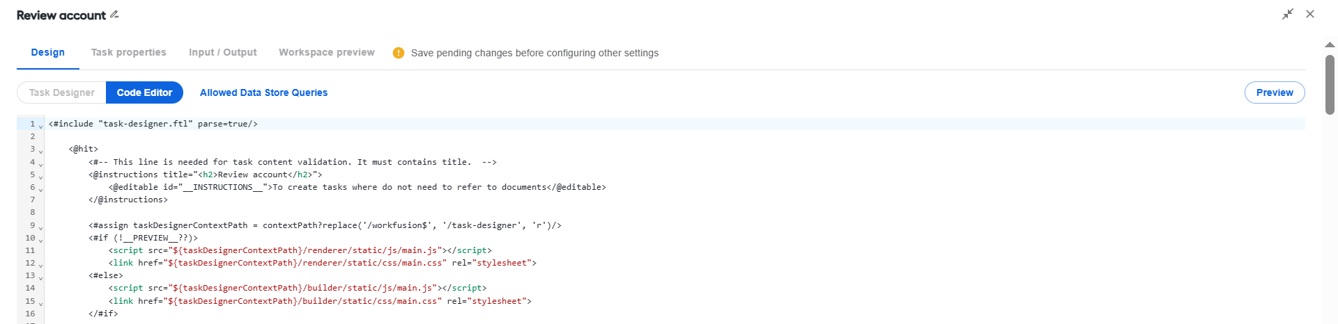Fold the @editable block at line 6
The height and width of the screenshot is (324, 1338).
point(41,190)
